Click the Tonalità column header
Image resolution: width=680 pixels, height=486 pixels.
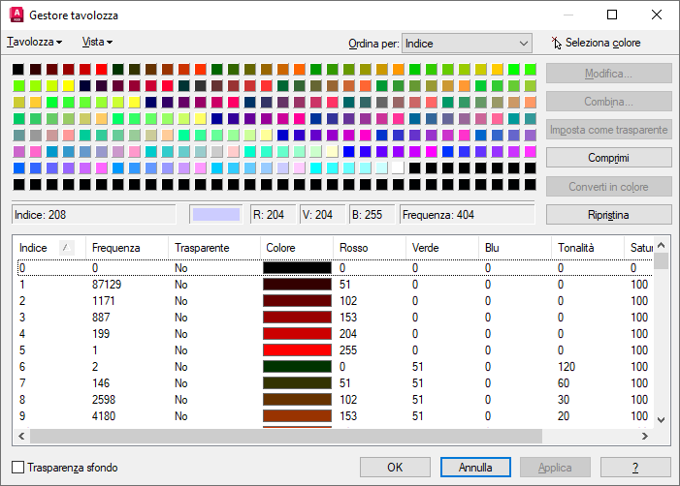[x=588, y=248]
